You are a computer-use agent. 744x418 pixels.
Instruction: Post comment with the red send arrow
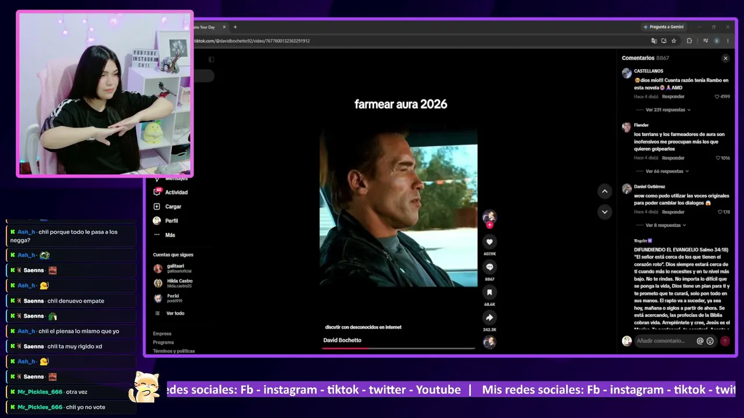725,341
